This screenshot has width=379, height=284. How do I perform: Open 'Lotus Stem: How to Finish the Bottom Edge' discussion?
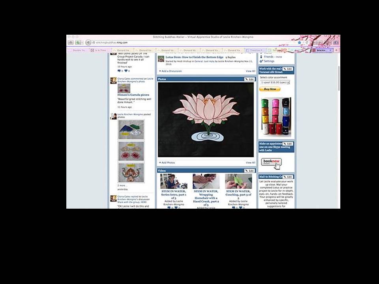pos(194,57)
